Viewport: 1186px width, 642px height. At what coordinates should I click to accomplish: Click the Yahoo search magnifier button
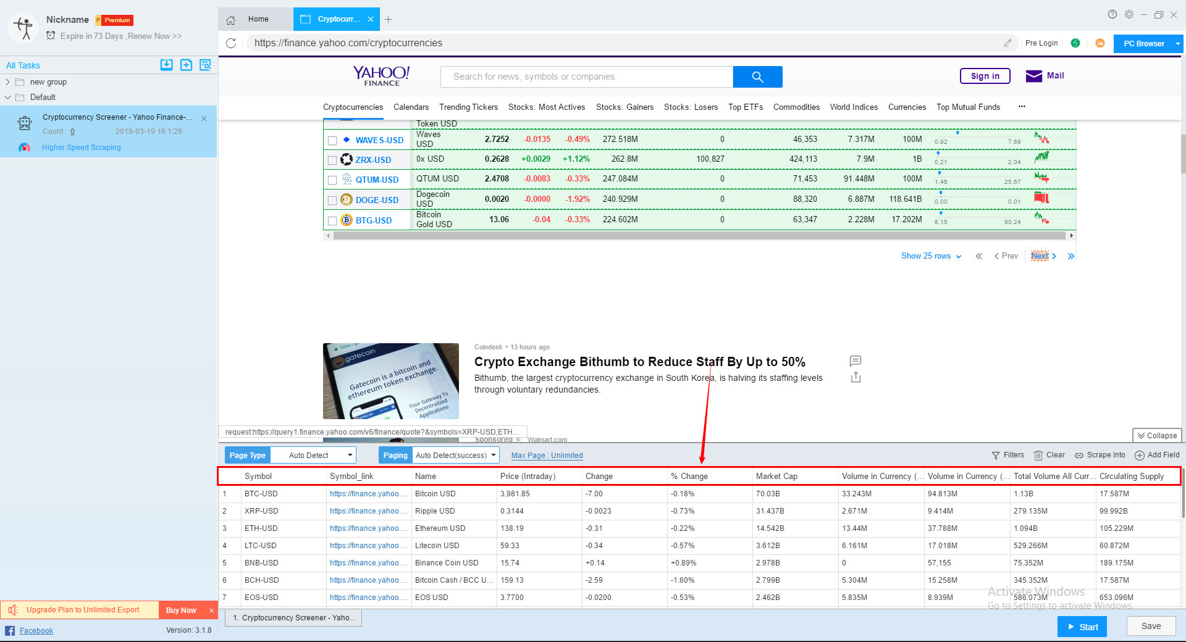click(x=758, y=77)
